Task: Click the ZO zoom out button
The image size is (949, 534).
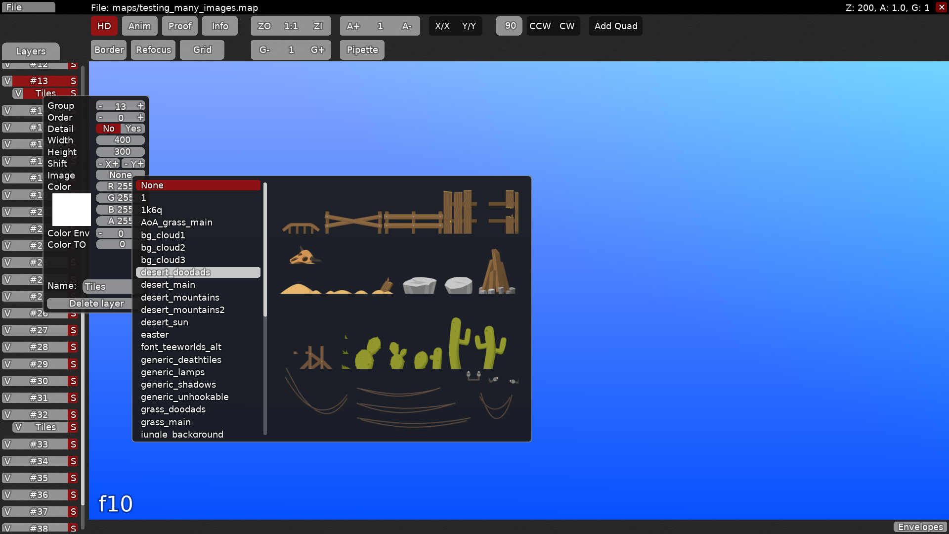Action: [264, 26]
